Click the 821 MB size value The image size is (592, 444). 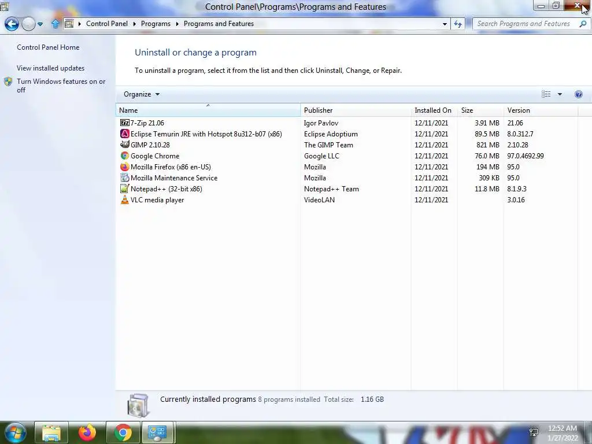[x=488, y=145]
